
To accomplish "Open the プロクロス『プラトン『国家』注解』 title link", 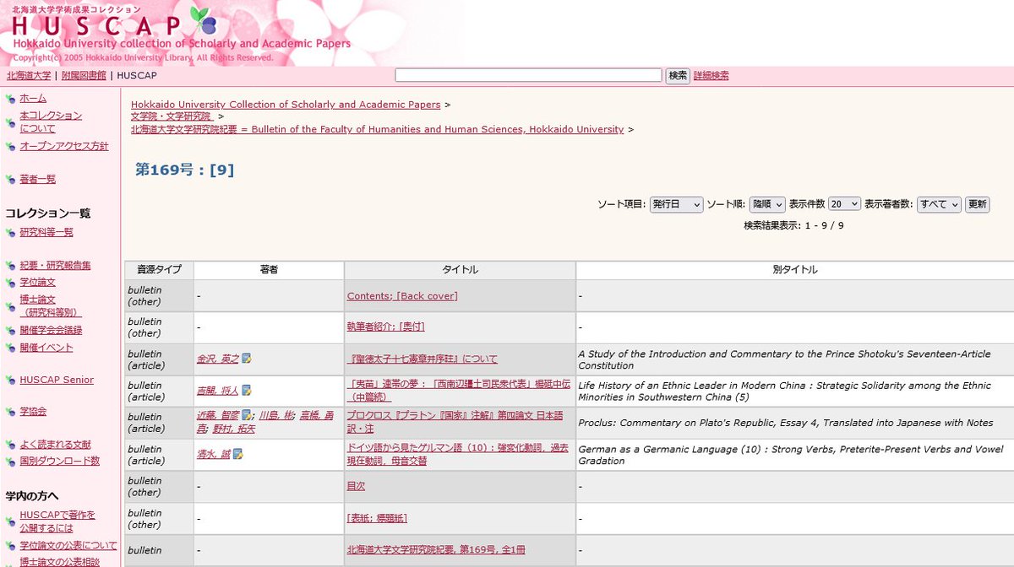I will tap(455, 422).
